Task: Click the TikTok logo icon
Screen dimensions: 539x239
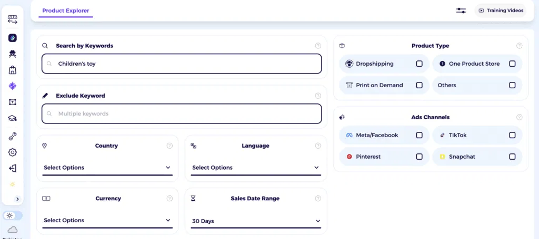Action: point(442,136)
